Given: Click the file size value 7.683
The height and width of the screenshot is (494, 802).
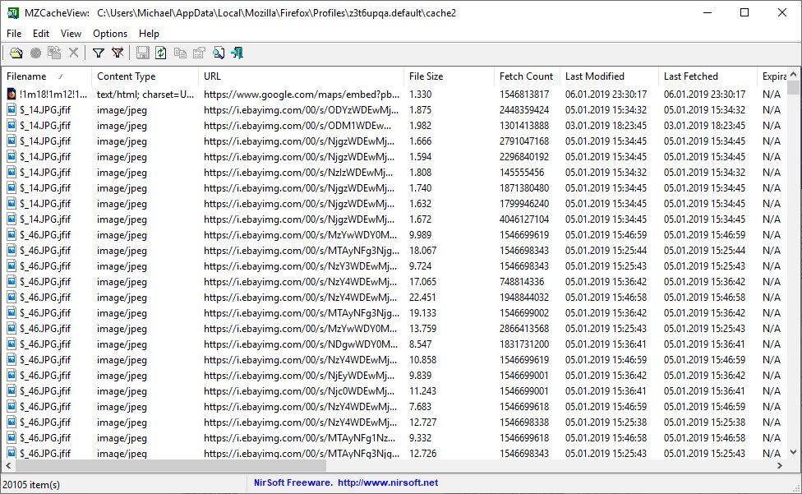Looking at the screenshot, I should [421, 407].
